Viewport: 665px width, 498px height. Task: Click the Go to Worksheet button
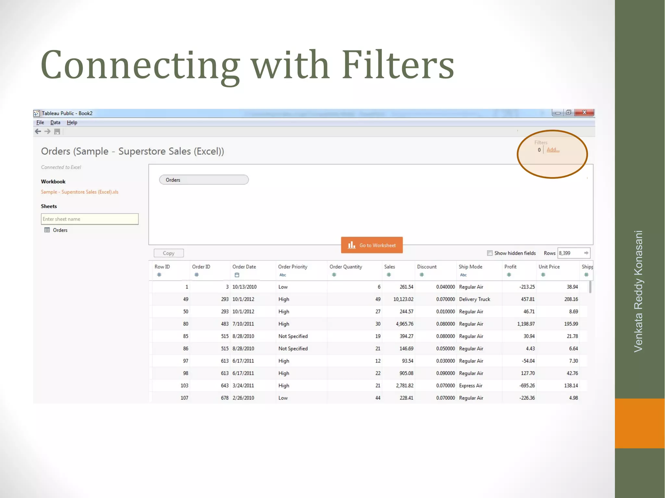(372, 245)
